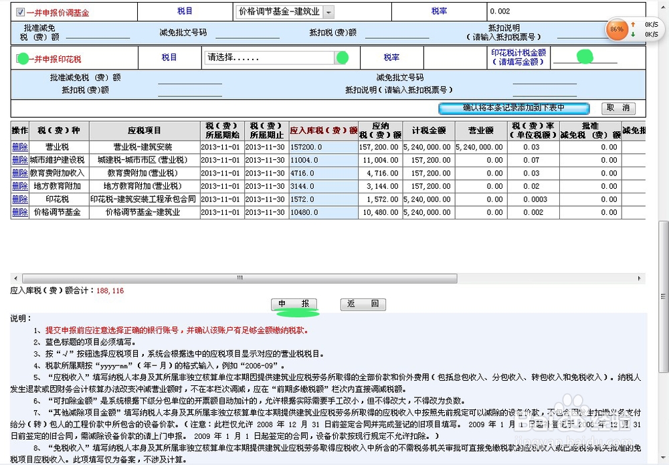
Task: Edit the 11004.0 应入库税额 field
Action: [x=323, y=160]
